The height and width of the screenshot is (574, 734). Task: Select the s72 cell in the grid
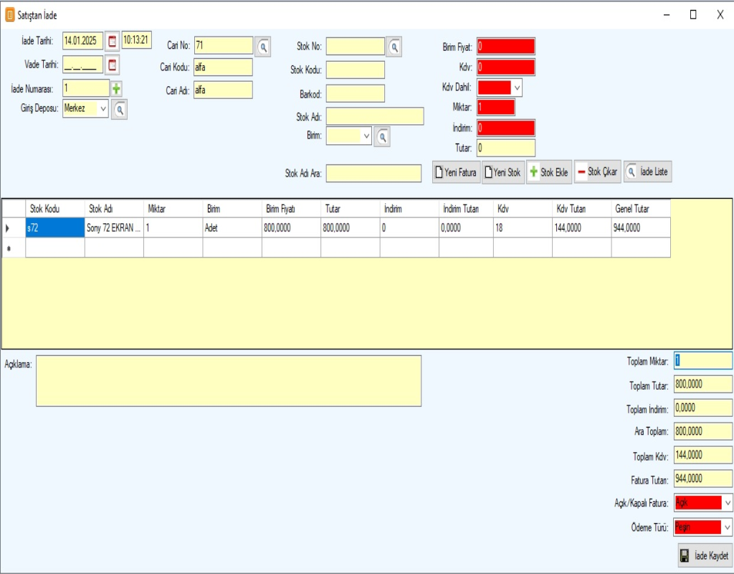[x=54, y=227]
